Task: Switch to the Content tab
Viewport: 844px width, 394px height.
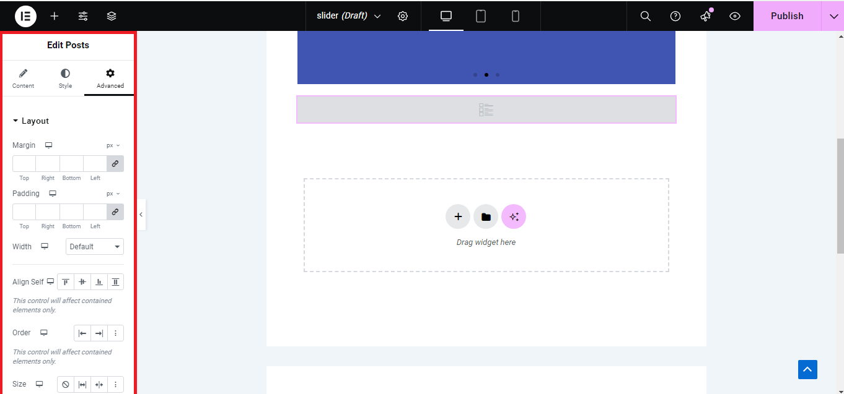Action: pyautogui.click(x=24, y=79)
